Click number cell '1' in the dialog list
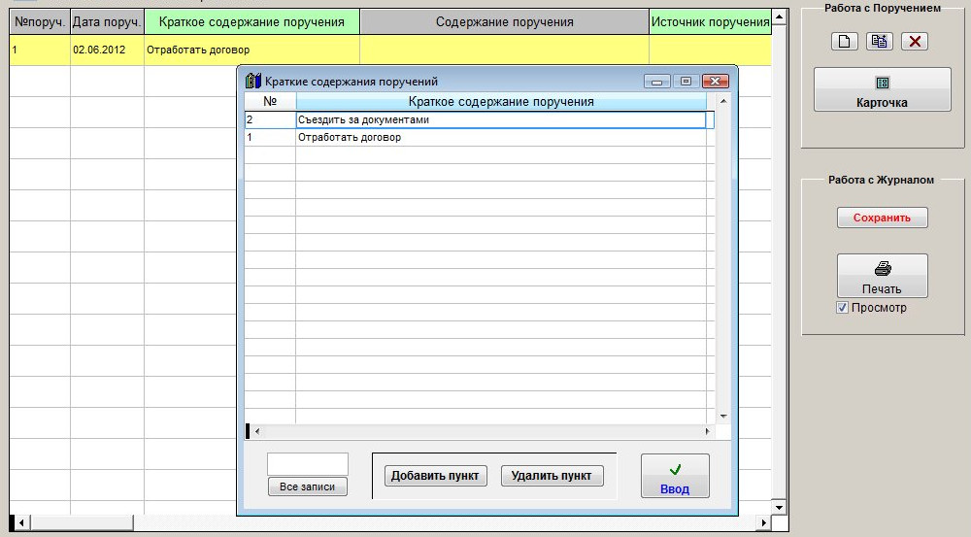 [x=270, y=138]
